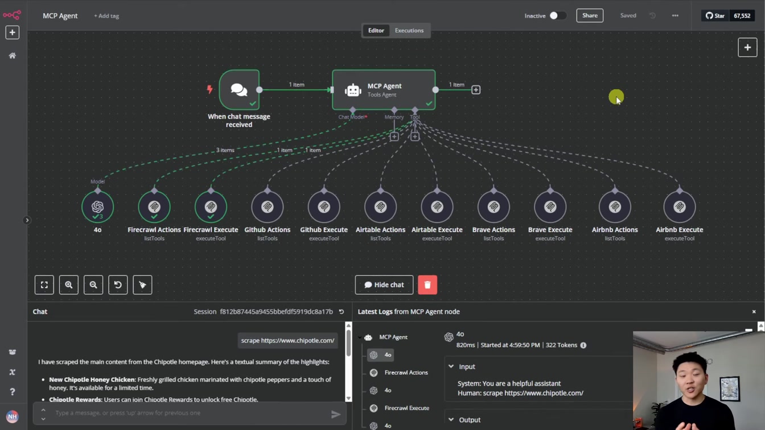Viewport: 765px width, 430px height.
Task: Switch to the Editor tab
Action: click(x=376, y=31)
